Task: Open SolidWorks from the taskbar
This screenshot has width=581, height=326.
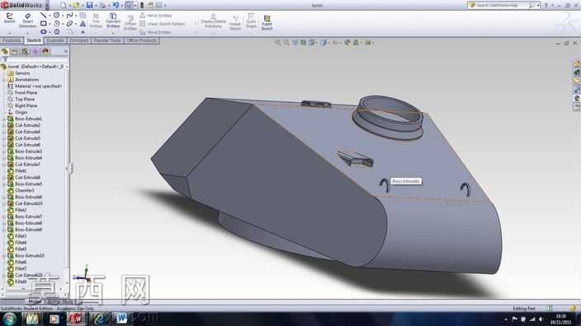Action: pos(76,319)
